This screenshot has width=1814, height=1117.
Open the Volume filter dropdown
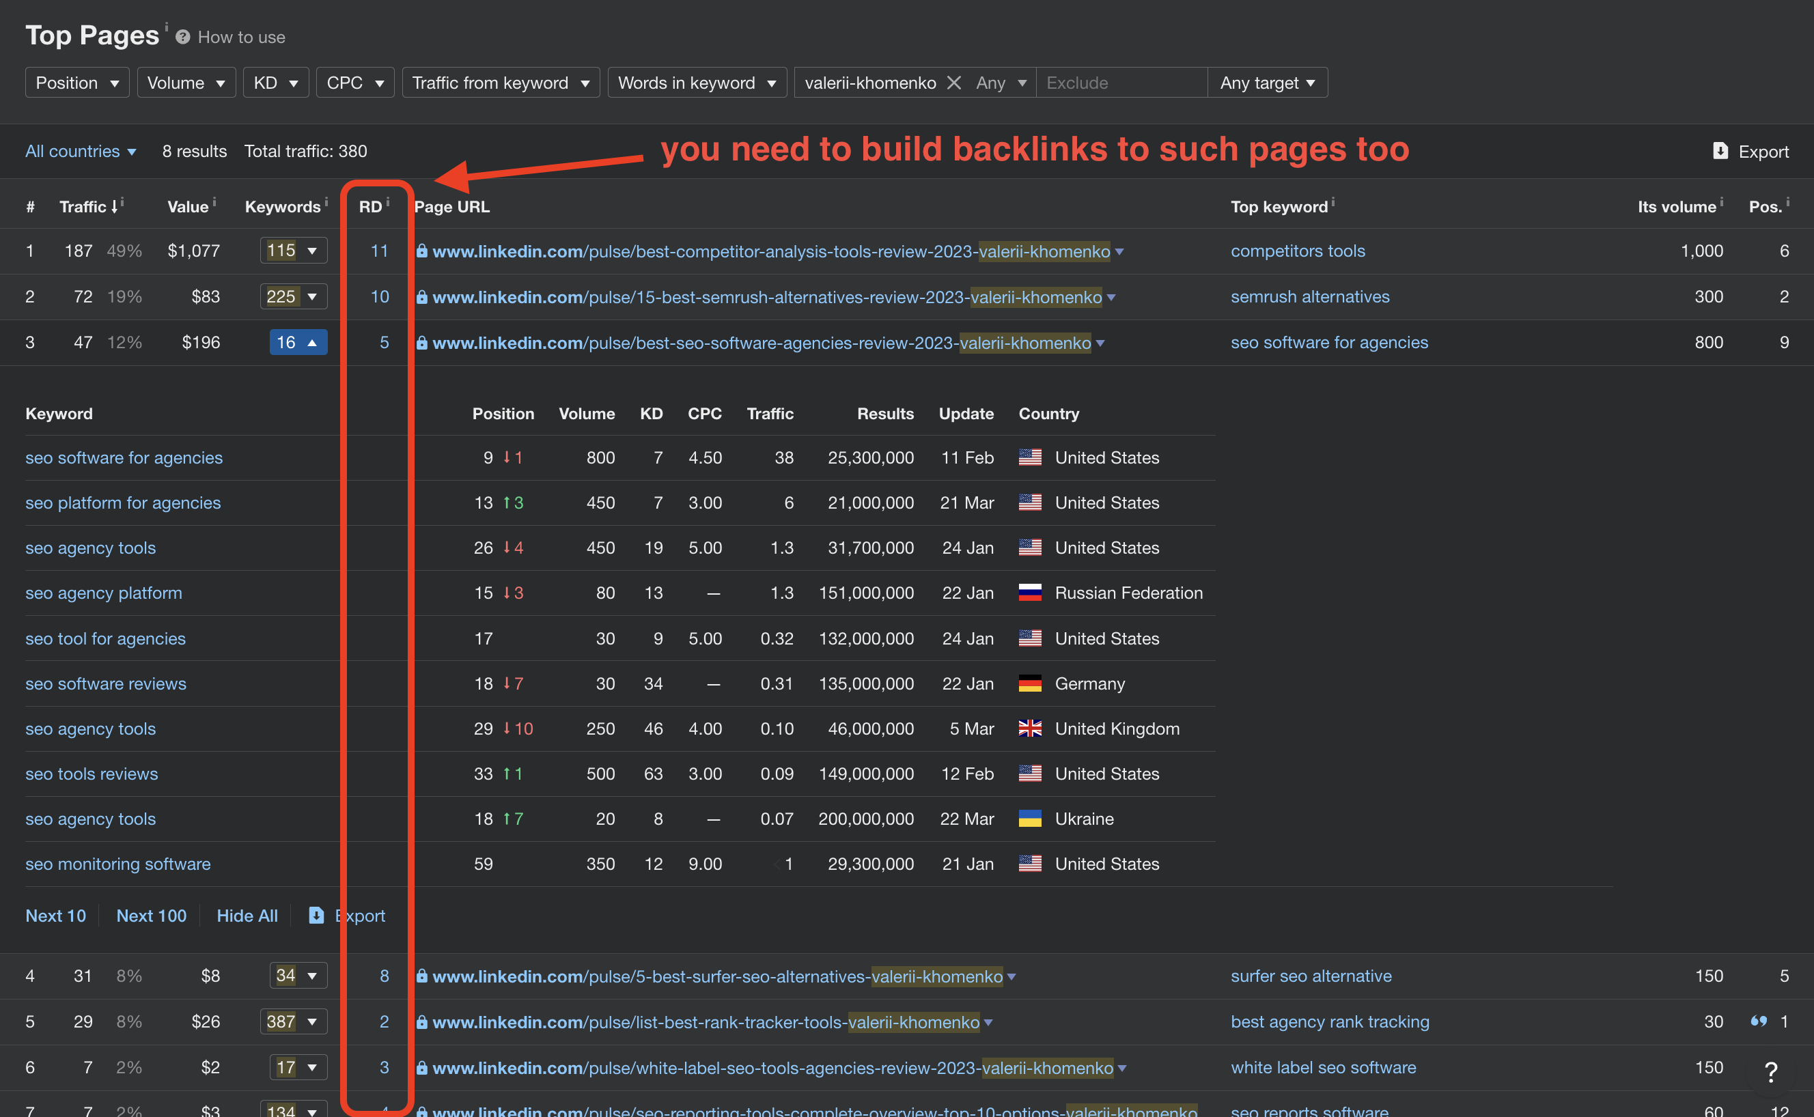pos(186,83)
